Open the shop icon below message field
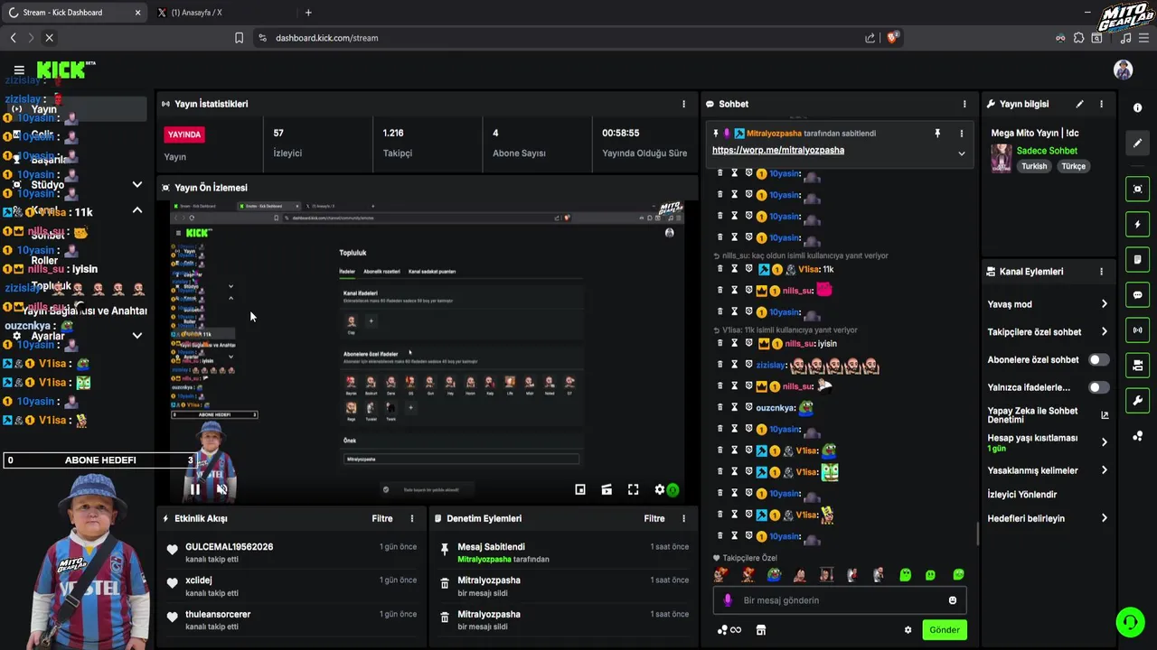Viewport: 1157px width, 650px height. pos(761,630)
